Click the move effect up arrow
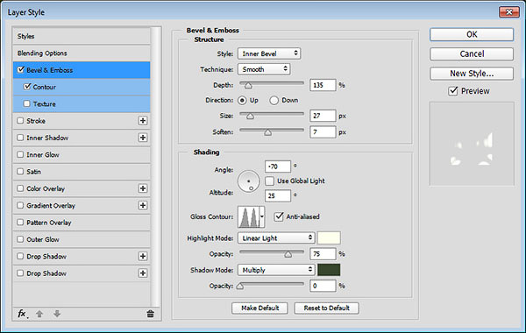Image resolution: width=526 pixels, height=333 pixels. tap(39, 314)
